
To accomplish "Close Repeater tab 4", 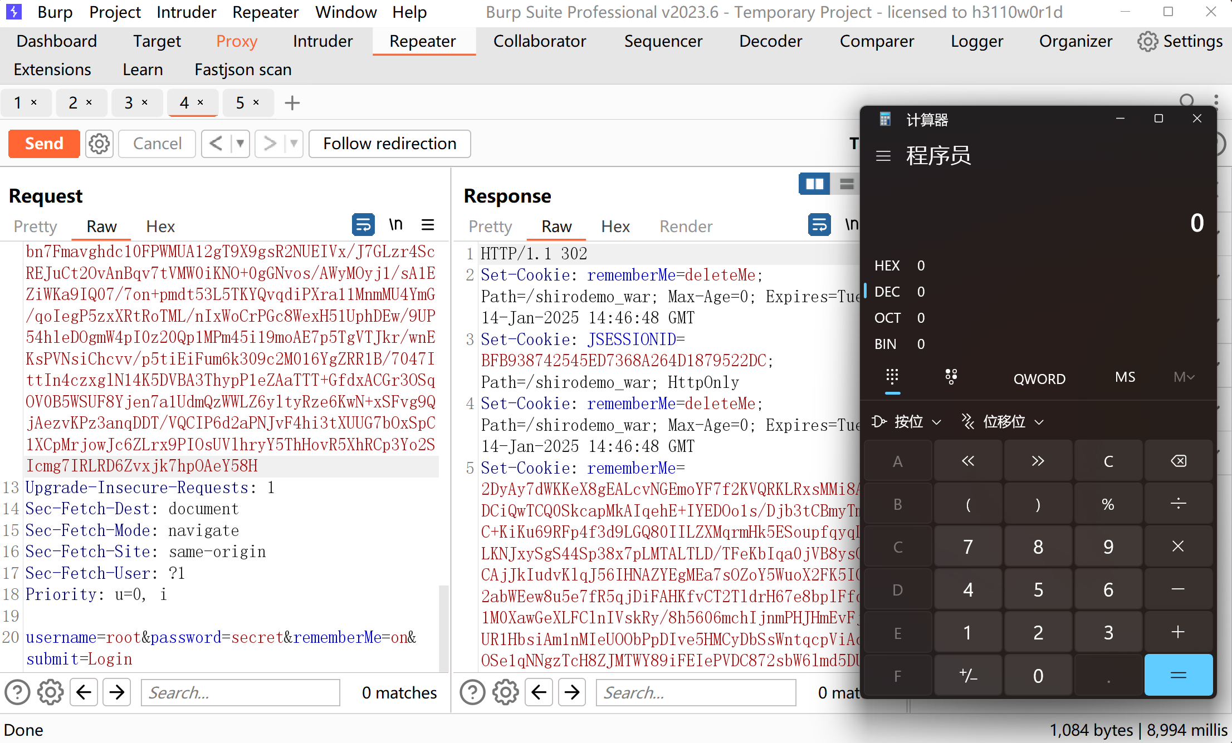I will (201, 102).
